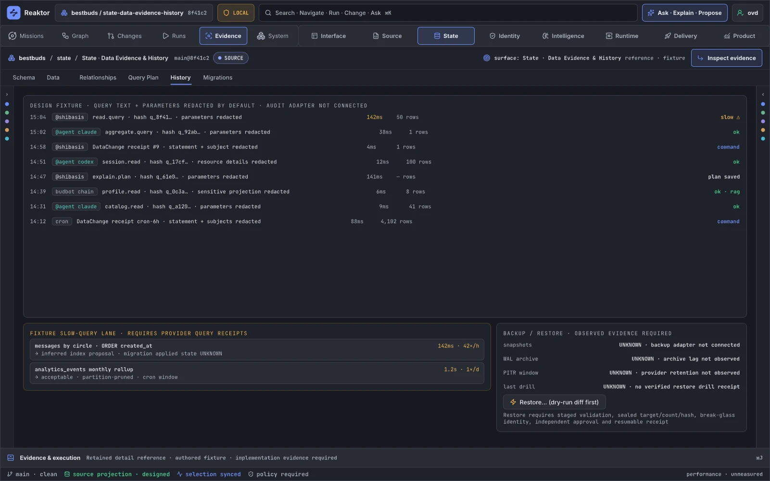Open the ovd user account menu
This screenshot has width=770, height=481.
747,13
